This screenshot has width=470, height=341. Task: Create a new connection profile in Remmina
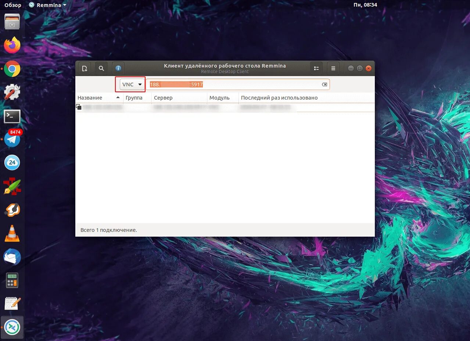tap(84, 68)
